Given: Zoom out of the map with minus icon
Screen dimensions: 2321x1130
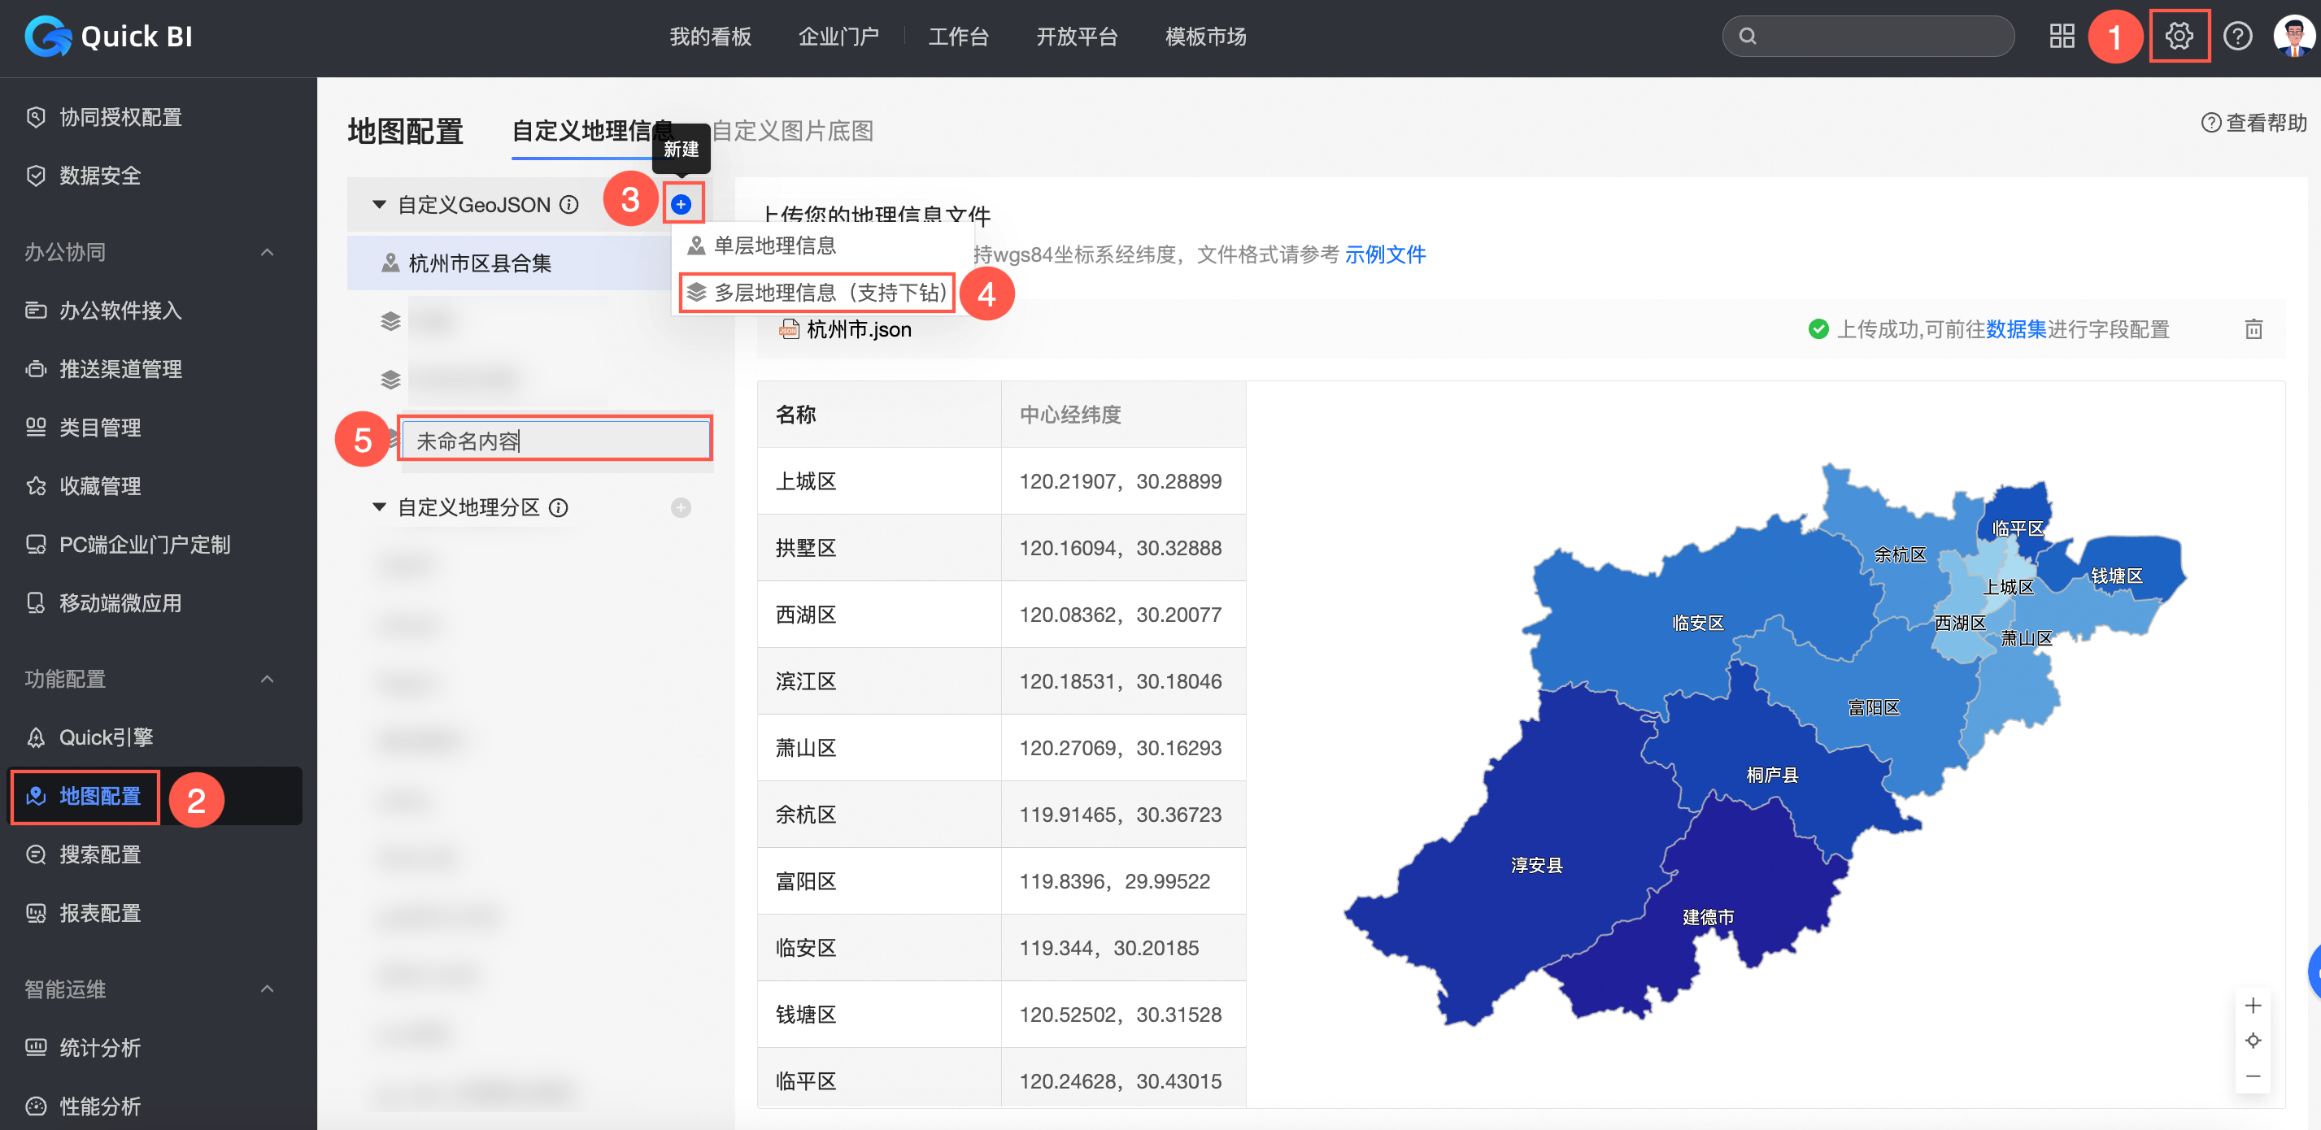Looking at the screenshot, I should pyautogui.click(x=2253, y=1077).
